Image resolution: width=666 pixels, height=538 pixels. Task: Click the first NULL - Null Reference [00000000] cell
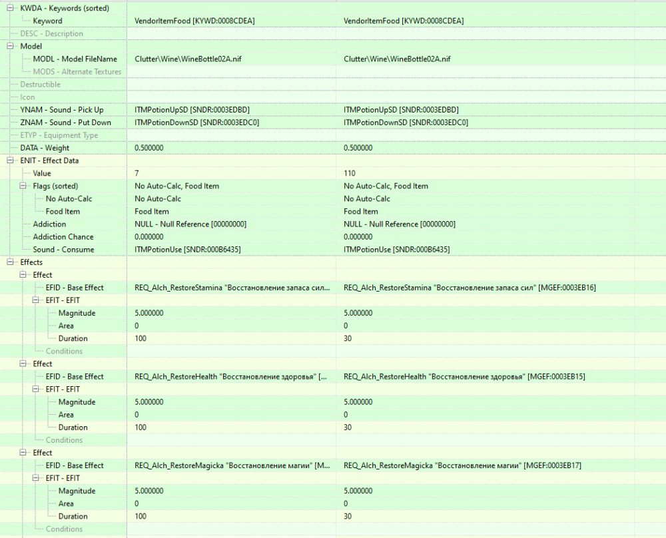tap(232, 224)
